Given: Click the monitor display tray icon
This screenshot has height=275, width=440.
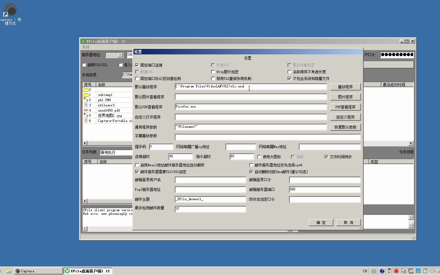Looking at the screenshot, I should coord(411,271).
